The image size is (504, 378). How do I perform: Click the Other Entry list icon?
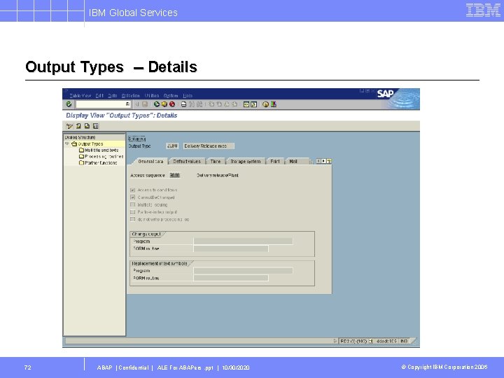click(96, 126)
